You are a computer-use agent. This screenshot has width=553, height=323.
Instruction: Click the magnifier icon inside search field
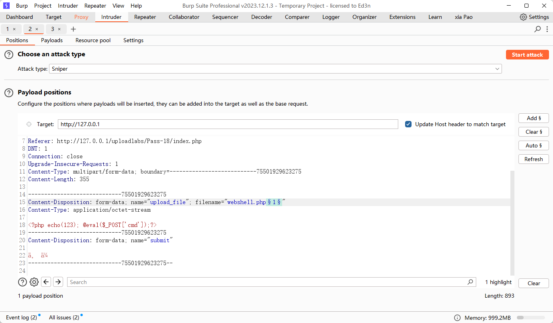pyautogui.click(x=470, y=282)
